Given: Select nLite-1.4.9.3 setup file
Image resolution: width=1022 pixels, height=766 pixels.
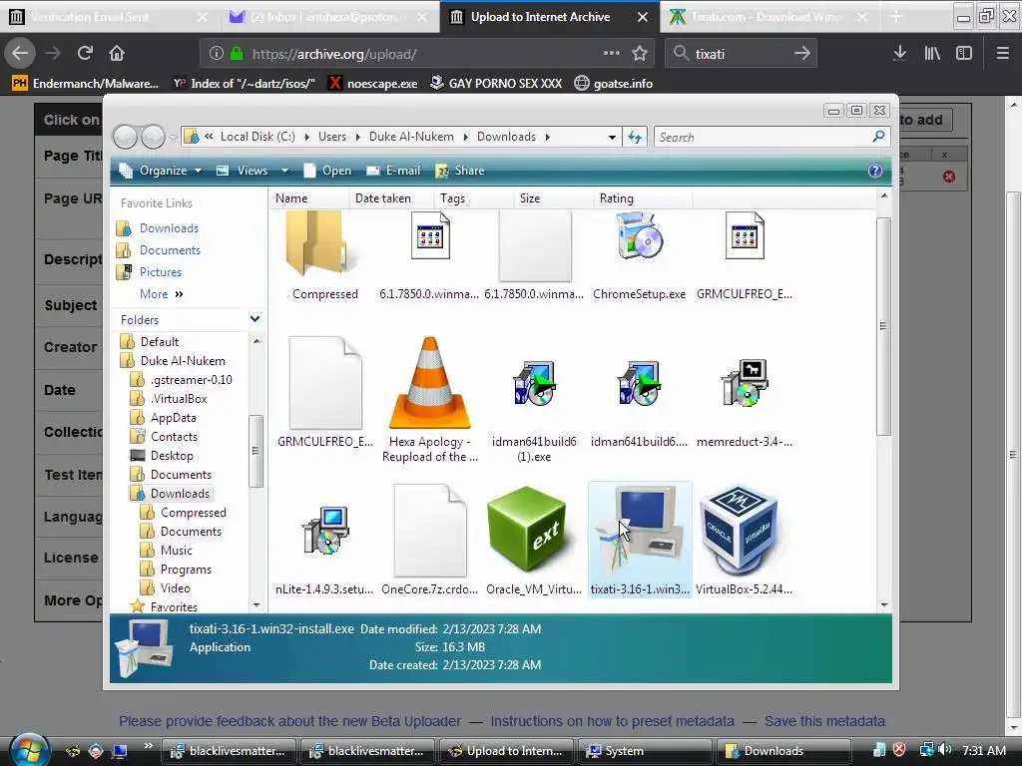Looking at the screenshot, I should click(324, 550).
